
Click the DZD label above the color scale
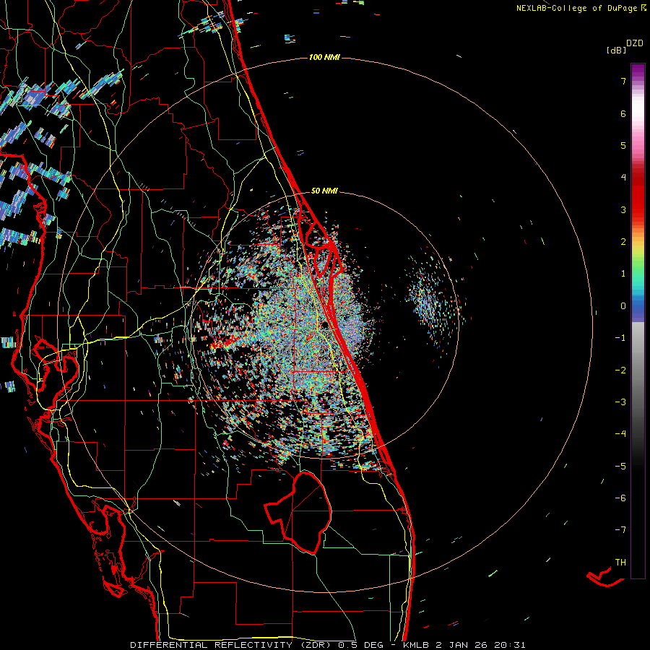point(635,43)
